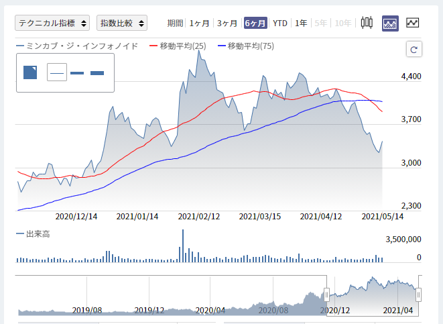Select thick line thickness in popup

coord(97,72)
